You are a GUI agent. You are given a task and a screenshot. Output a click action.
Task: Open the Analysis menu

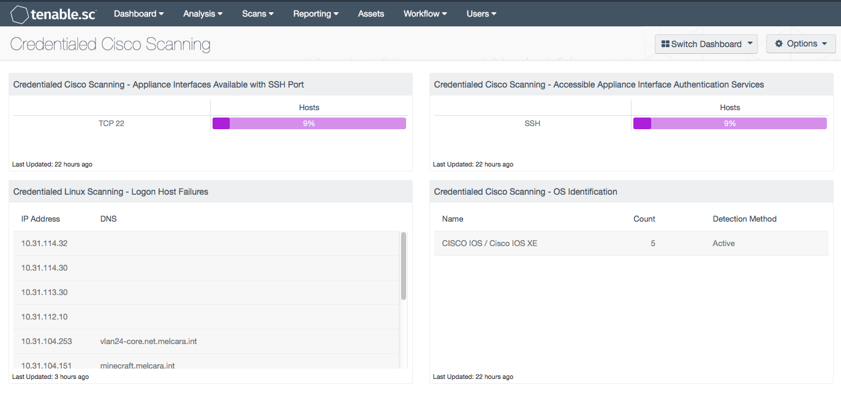coord(203,13)
